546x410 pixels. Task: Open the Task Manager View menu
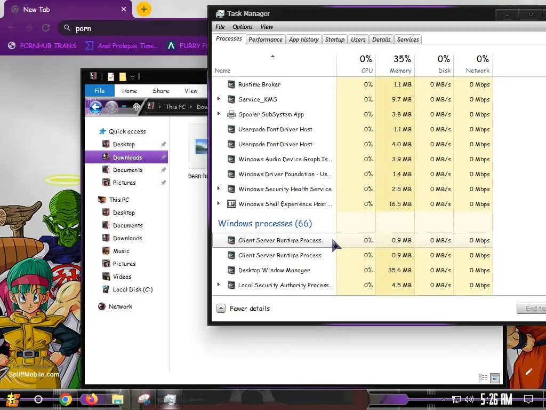click(267, 27)
